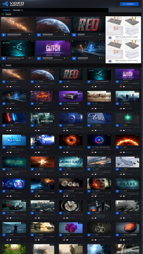
Task: Open the JUNGLE thumbnail in the bottom row
Action: click(x=14, y=249)
